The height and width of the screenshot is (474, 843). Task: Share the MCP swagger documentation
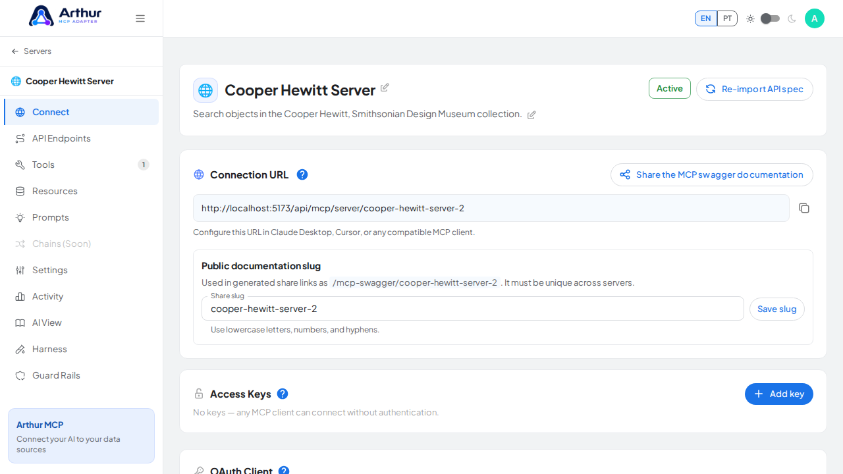tap(712, 174)
